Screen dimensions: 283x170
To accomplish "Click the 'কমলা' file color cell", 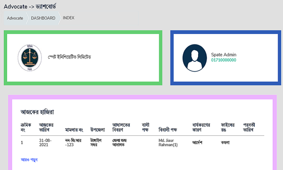I will [x=225, y=143].
